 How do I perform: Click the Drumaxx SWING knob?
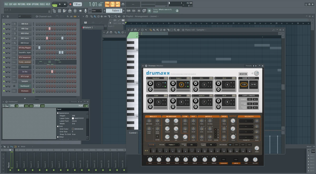click(x=256, y=148)
